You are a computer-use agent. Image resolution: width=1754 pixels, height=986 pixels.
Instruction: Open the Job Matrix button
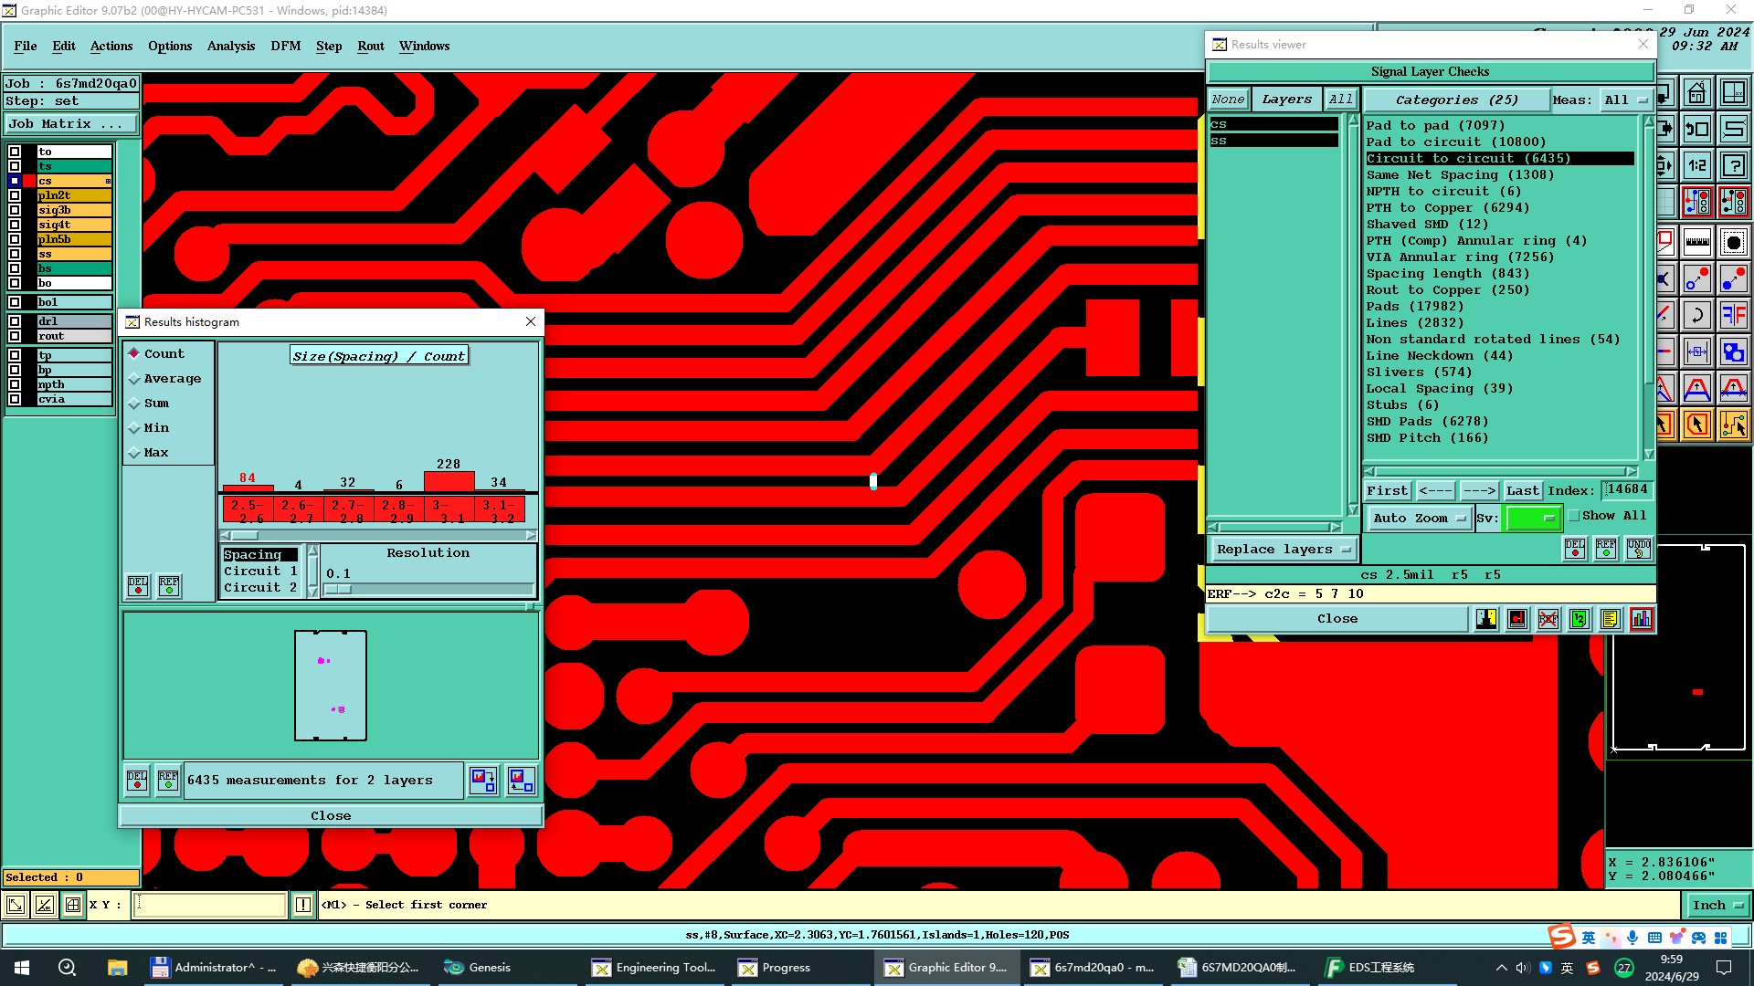tap(71, 123)
